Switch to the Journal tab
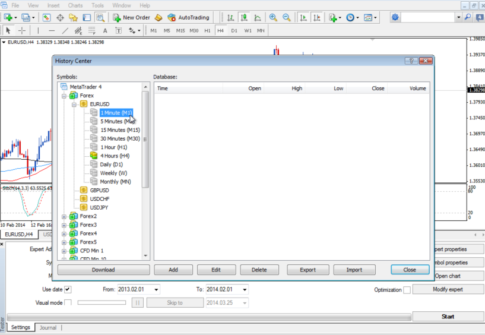Image resolution: width=485 pixels, height=335 pixels. pyautogui.click(x=48, y=327)
